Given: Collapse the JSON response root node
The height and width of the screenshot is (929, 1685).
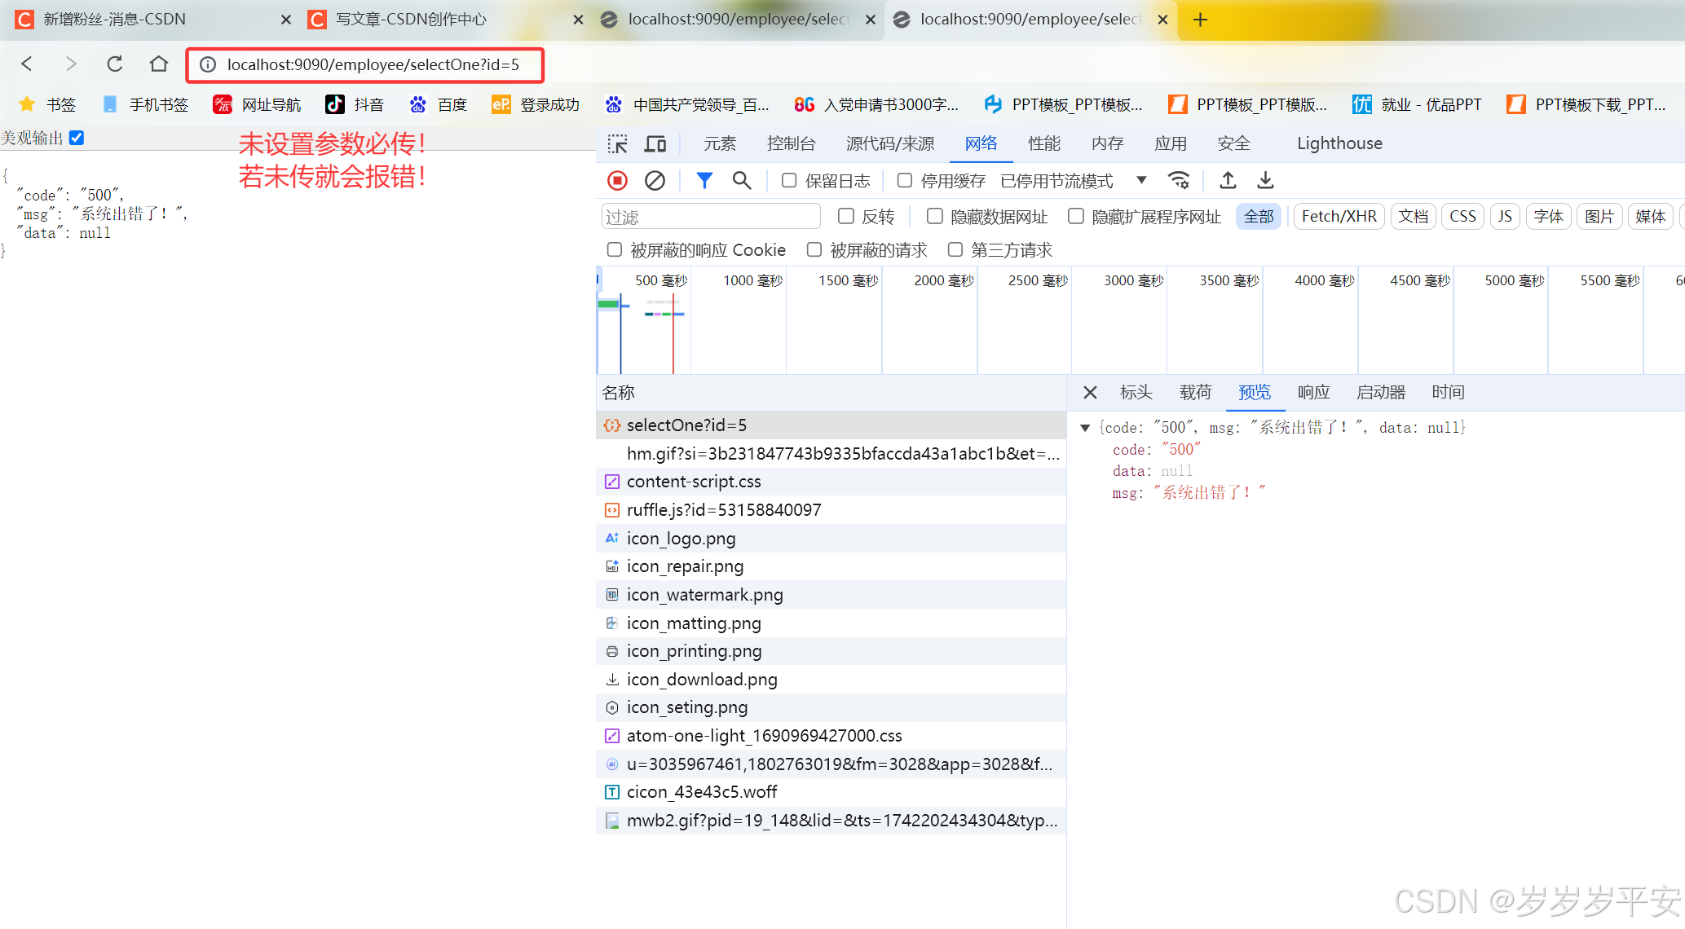Looking at the screenshot, I should (1085, 427).
